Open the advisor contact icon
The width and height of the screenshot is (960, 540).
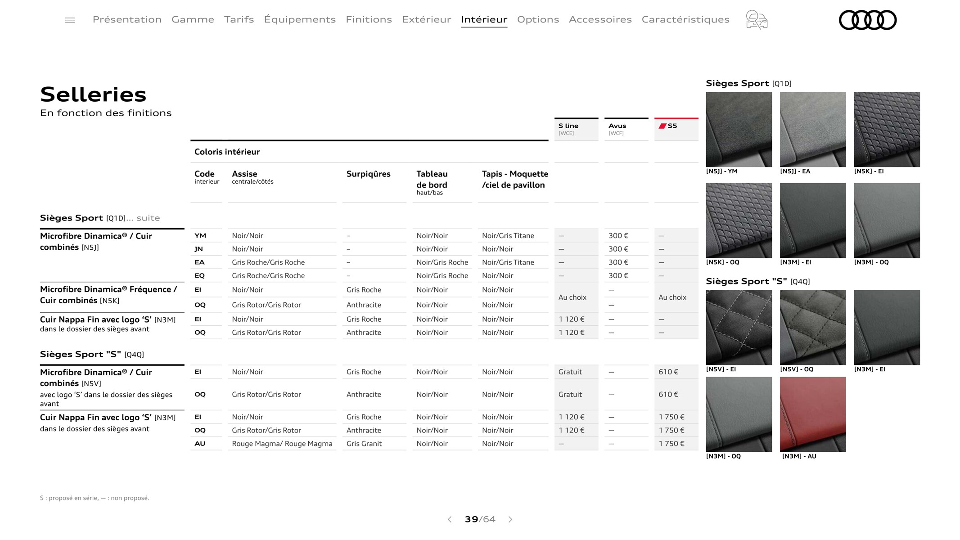click(x=757, y=20)
